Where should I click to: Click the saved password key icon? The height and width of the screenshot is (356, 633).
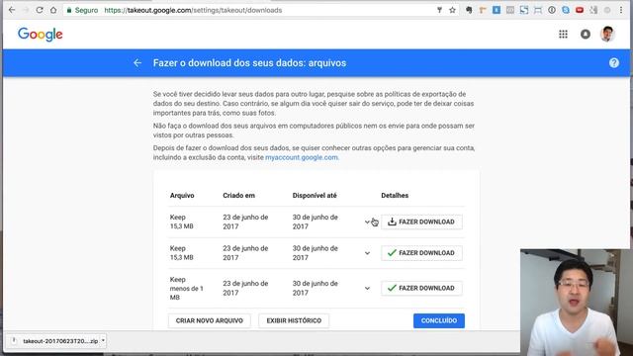pos(439,10)
